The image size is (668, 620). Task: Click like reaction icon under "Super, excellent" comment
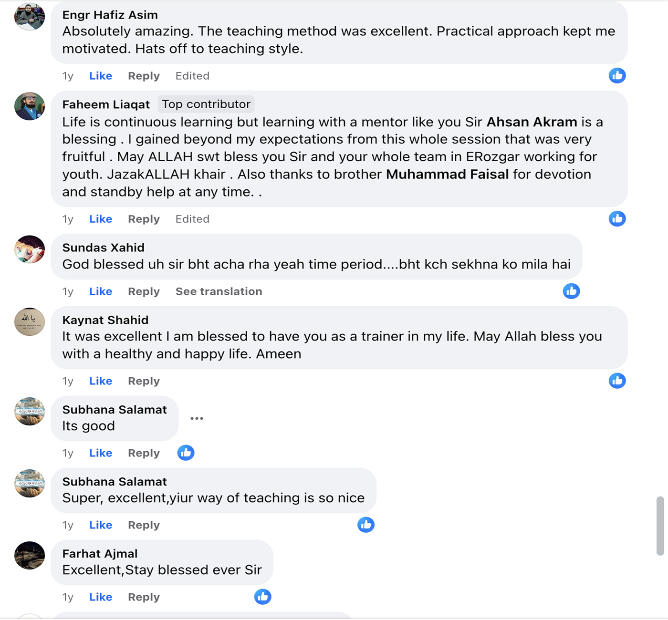(366, 525)
